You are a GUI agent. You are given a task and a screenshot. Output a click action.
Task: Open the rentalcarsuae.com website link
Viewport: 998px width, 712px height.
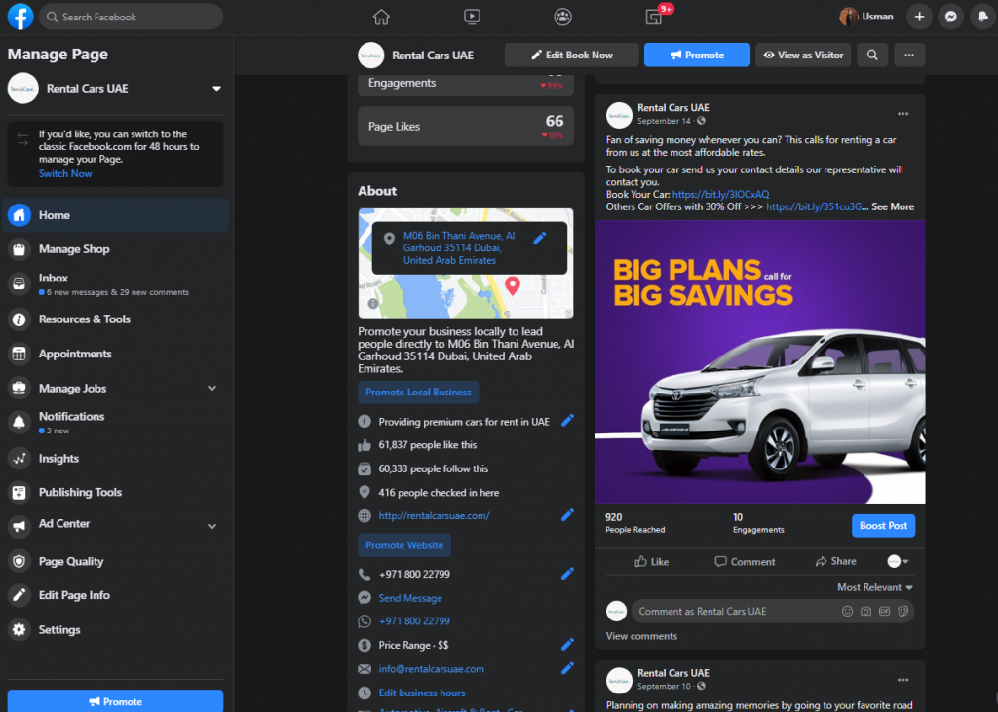pyautogui.click(x=434, y=516)
